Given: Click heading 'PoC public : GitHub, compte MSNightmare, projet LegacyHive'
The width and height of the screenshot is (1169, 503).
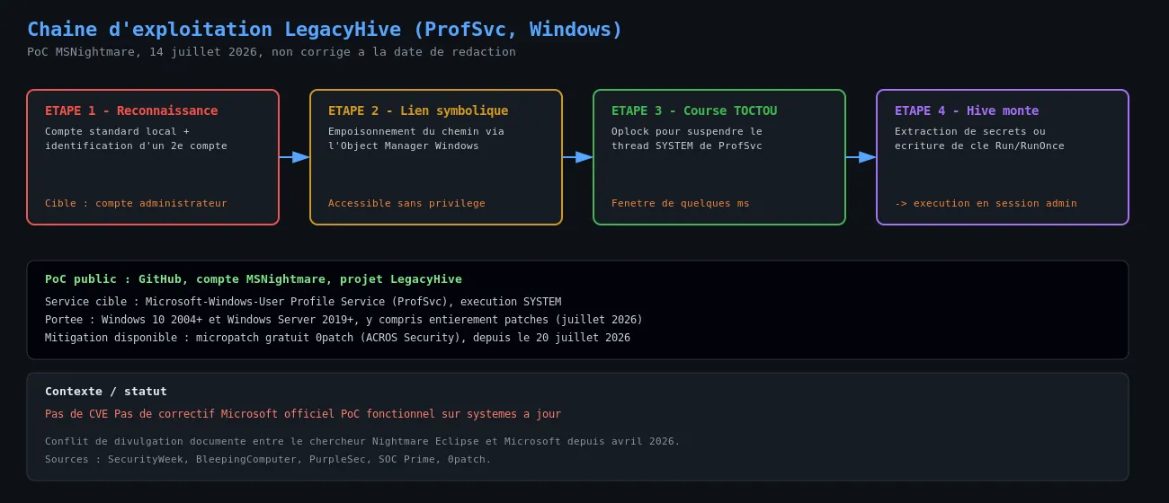Looking at the screenshot, I should click(x=254, y=279).
